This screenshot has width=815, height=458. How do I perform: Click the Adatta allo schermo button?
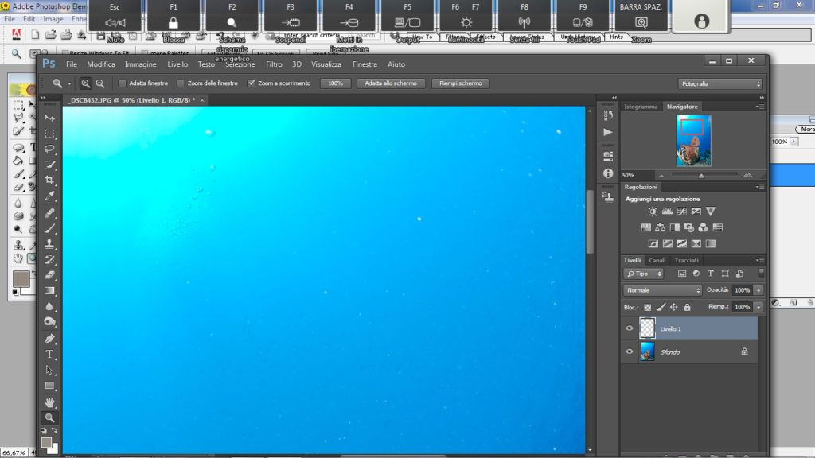pyautogui.click(x=391, y=83)
